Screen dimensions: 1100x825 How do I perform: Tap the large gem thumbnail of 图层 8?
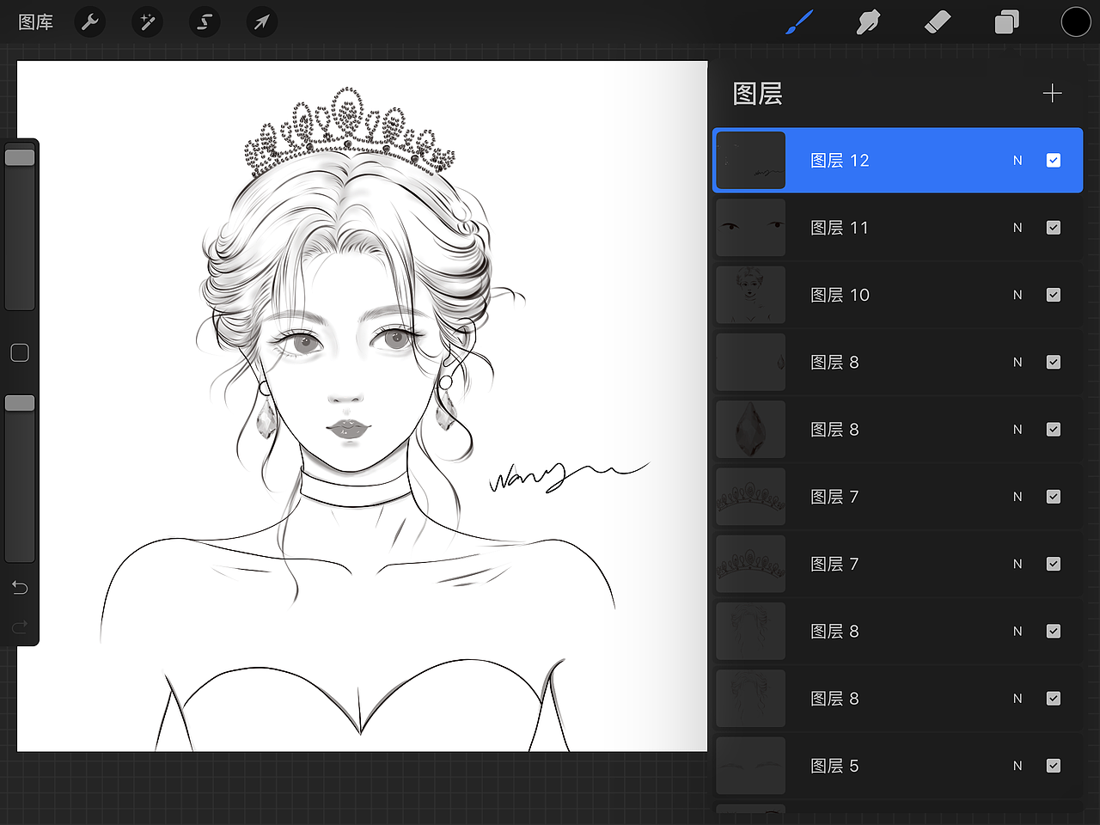tap(751, 430)
